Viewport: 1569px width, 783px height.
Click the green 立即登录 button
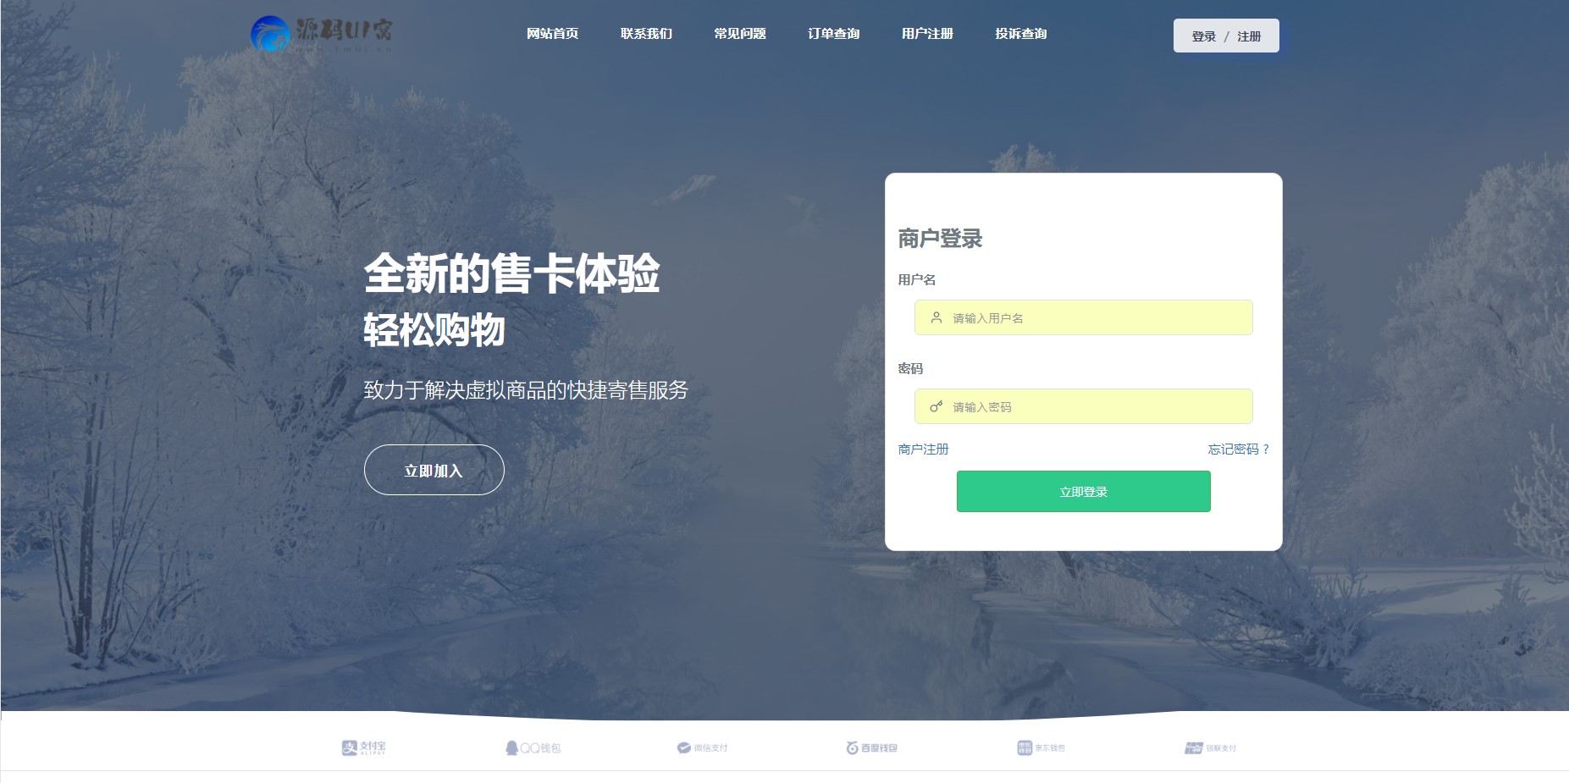pyautogui.click(x=1084, y=492)
